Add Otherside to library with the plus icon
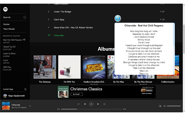 pyautogui.click(x=30, y=106)
